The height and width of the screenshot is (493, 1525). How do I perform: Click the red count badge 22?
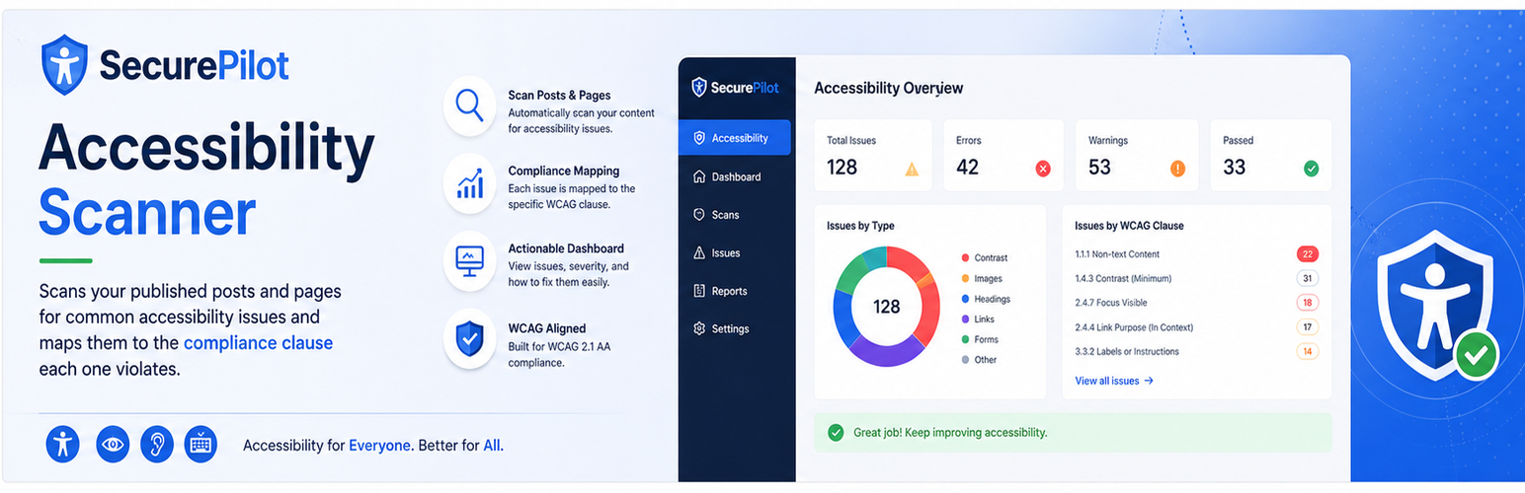point(1308,254)
